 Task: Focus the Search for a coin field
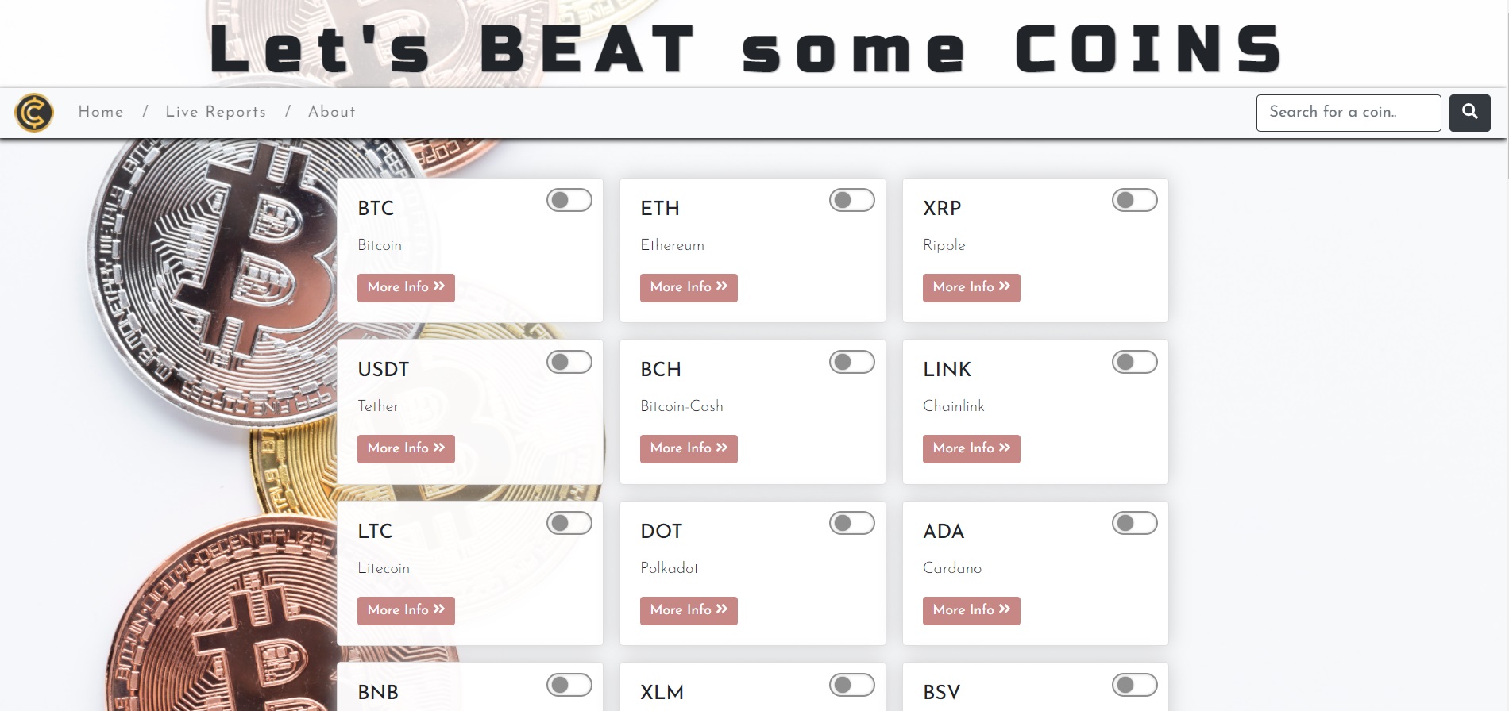(x=1348, y=113)
